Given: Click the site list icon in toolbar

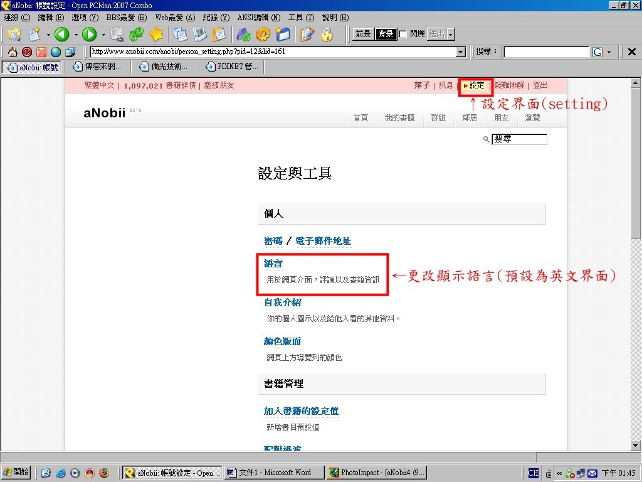Looking at the screenshot, I should [x=14, y=34].
